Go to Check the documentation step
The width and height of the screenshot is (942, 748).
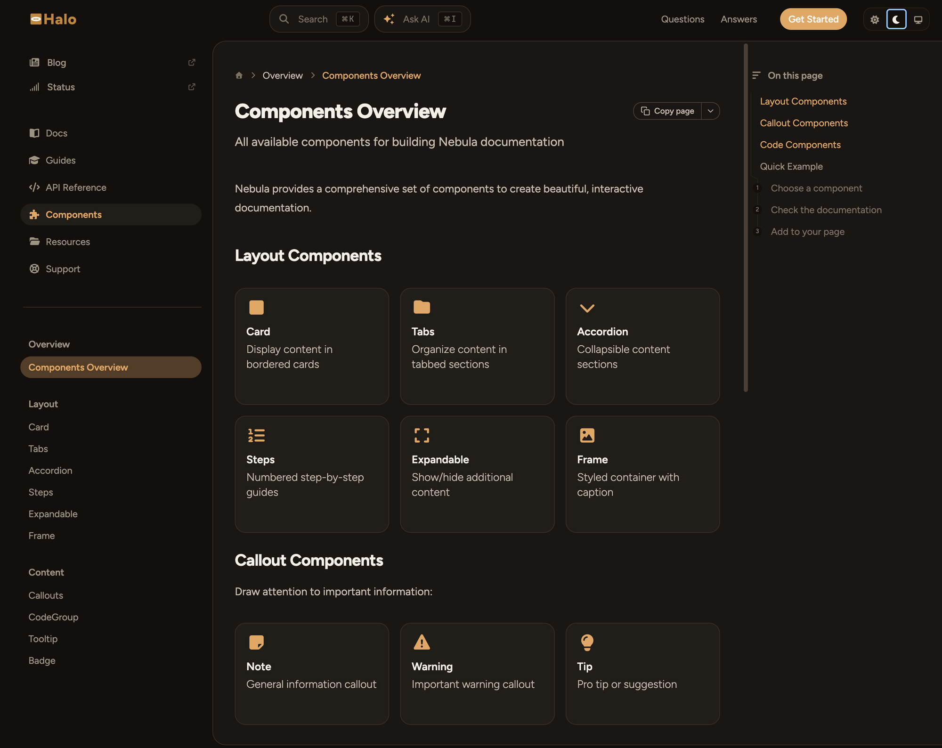click(x=826, y=210)
